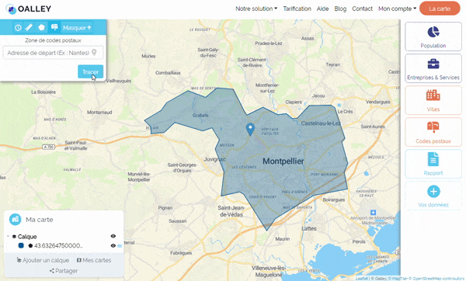Open the Tarification menu item

(297, 9)
